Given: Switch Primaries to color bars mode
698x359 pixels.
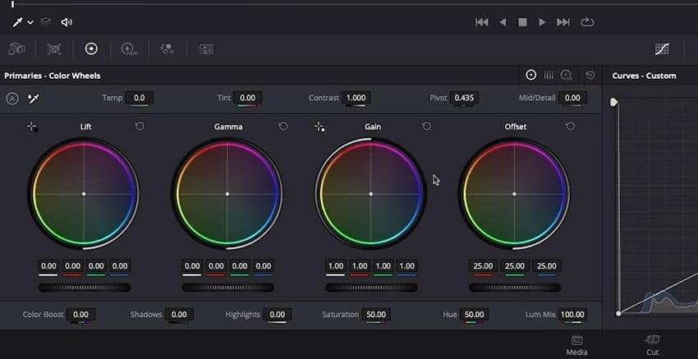Looking at the screenshot, I should 549,76.
